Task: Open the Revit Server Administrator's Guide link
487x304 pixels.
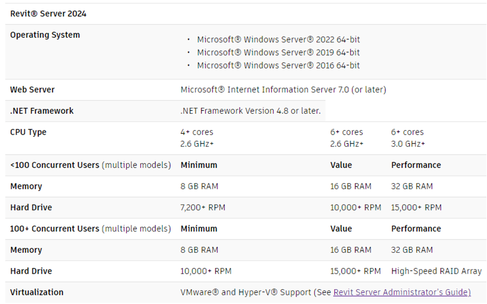Action: tap(402, 292)
